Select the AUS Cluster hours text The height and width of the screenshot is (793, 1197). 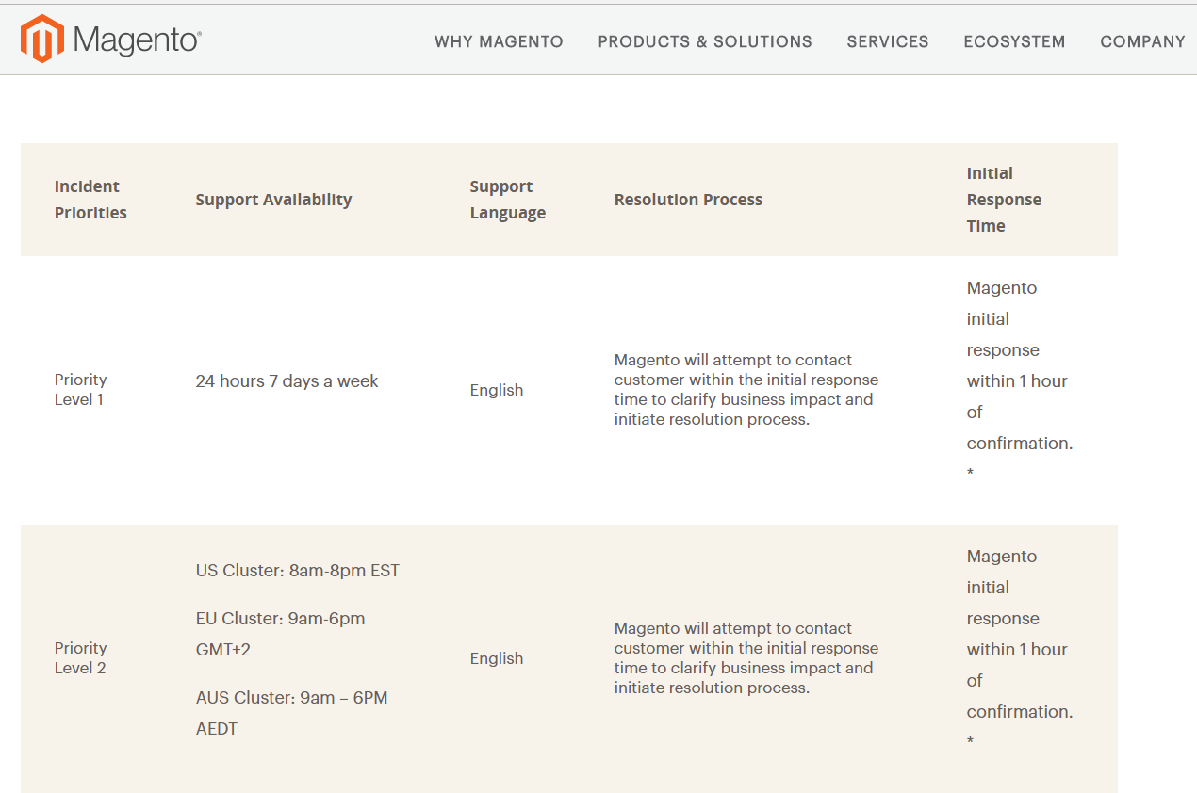[291, 712]
